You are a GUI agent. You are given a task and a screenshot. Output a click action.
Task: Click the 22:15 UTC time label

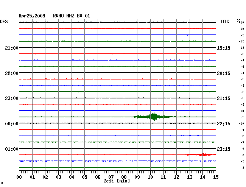[x=224, y=124]
